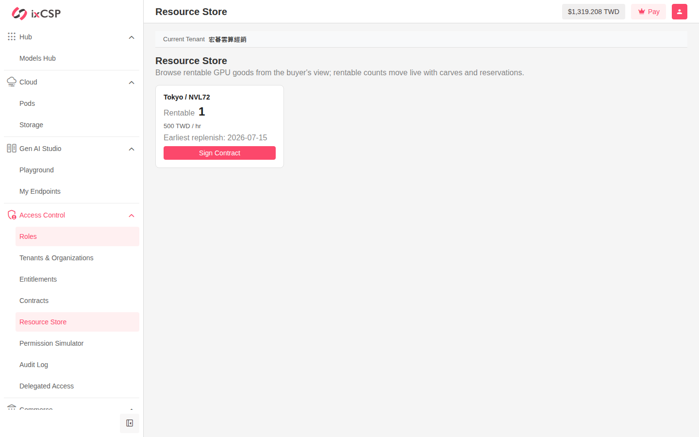Collapse the Hub section chevron

132,37
